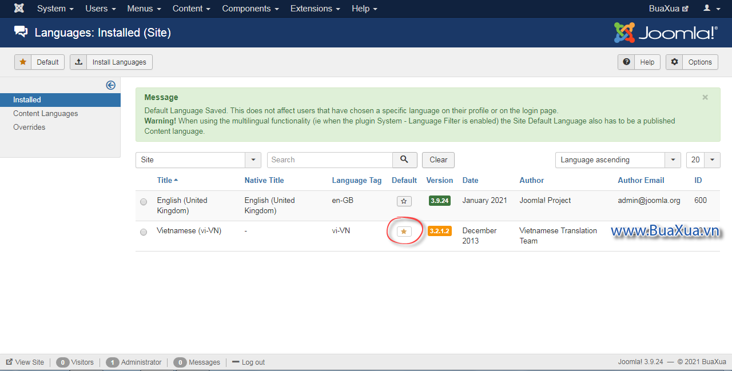
Task: Click the Vietnamese default star icon
Action: click(x=404, y=232)
